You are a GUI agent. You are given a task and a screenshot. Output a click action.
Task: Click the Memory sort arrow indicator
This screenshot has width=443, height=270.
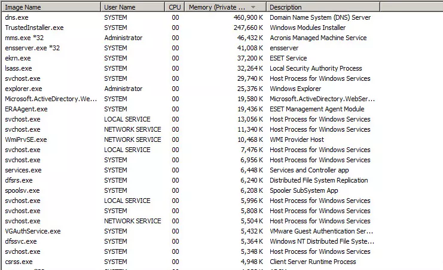(x=253, y=7)
